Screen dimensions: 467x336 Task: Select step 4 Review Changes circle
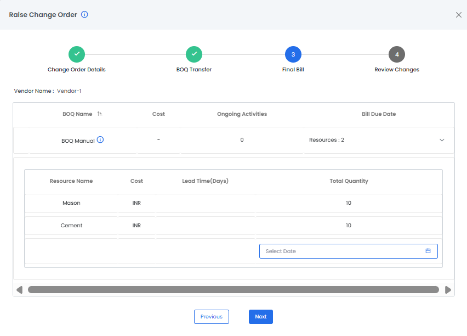coord(397,54)
